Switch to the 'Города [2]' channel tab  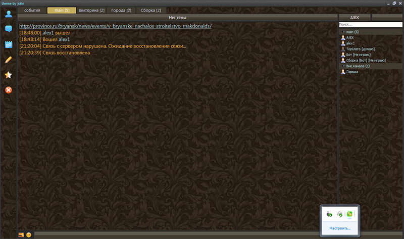coord(121,10)
